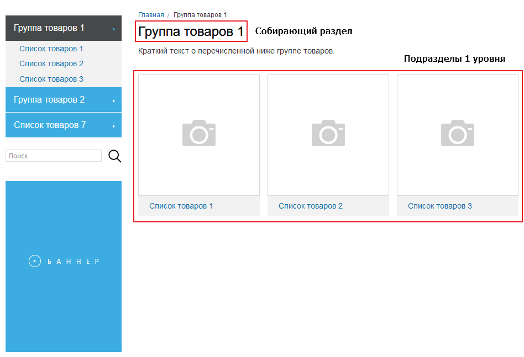Expand arrow next to Группа товаров 2
The image size is (524, 357).
113,100
